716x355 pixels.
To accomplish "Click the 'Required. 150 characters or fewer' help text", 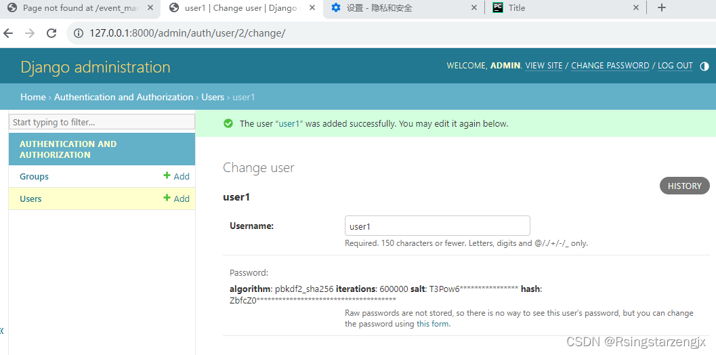I will click(x=466, y=243).
